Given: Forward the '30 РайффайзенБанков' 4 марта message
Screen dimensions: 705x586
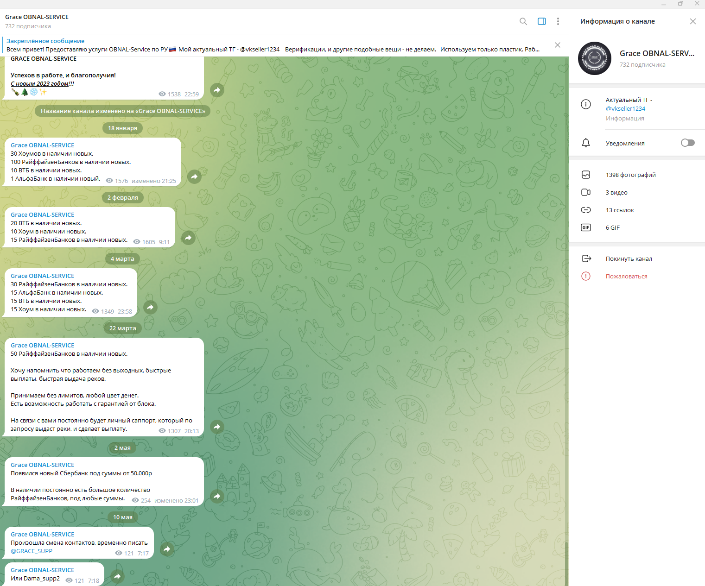Looking at the screenshot, I should coord(150,307).
